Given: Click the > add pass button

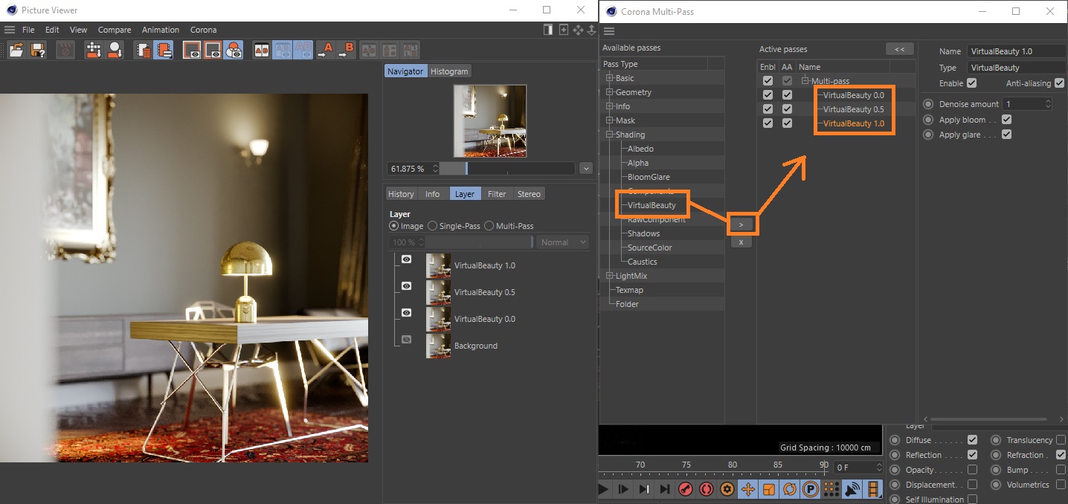Looking at the screenshot, I should [x=741, y=224].
